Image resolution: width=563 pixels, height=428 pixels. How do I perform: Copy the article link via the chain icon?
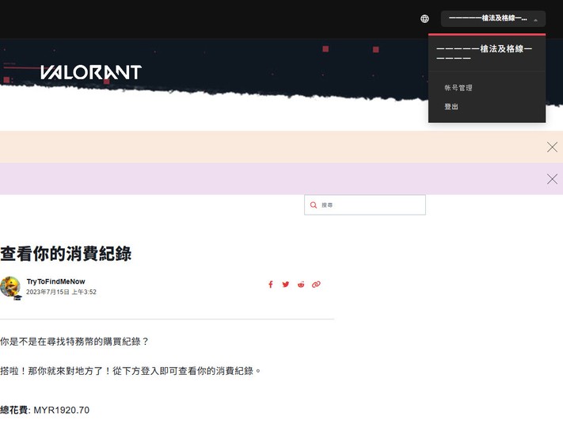pyautogui.click(x=316, y=285)
